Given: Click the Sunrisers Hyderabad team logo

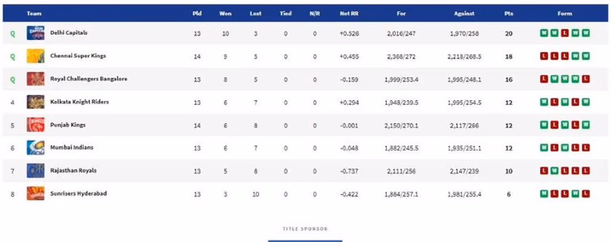Looking at the screenshot, I should pos(35,194).
